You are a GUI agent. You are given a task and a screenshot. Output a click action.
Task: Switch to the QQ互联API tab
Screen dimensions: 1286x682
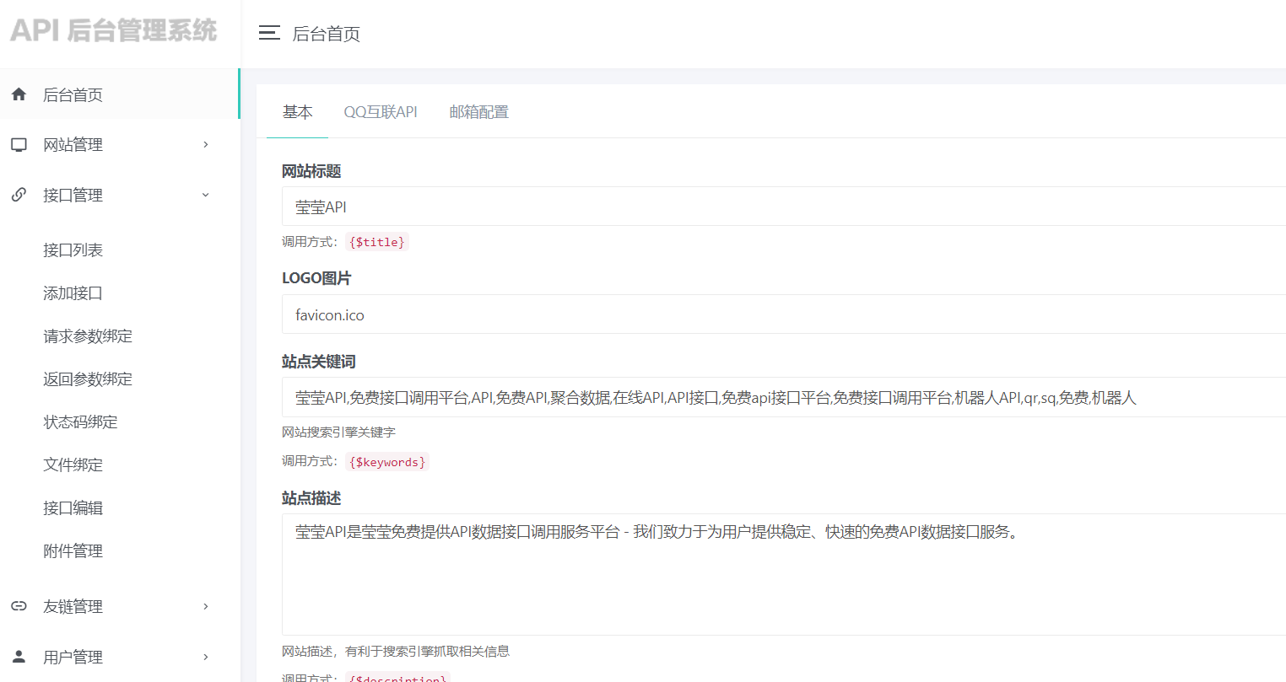point(381,112)
